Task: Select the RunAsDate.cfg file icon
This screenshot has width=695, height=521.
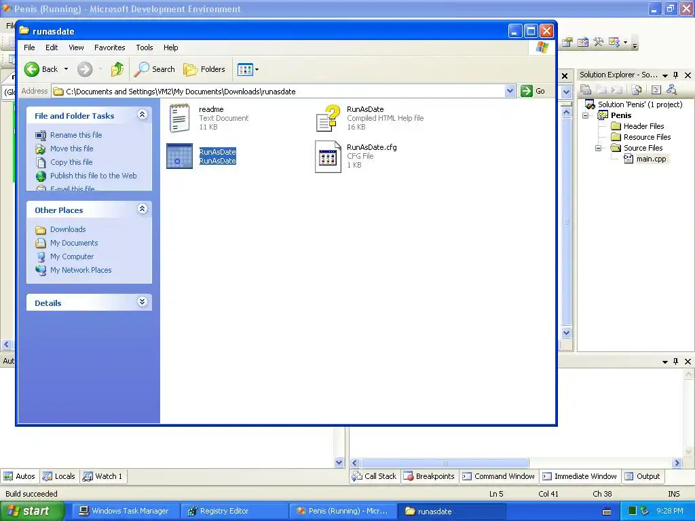Action: [x=328, y=157]
